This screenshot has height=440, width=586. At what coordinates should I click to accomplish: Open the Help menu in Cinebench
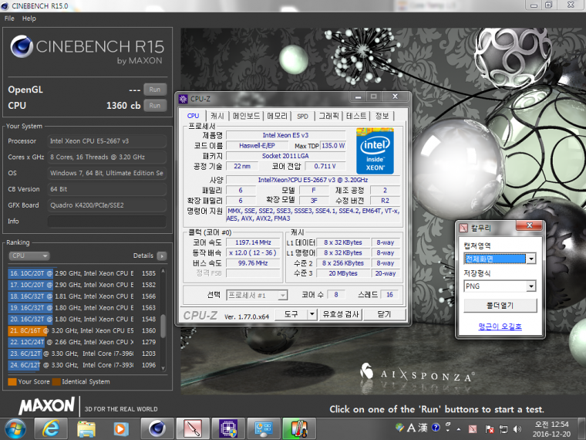[x=29, y=19]
